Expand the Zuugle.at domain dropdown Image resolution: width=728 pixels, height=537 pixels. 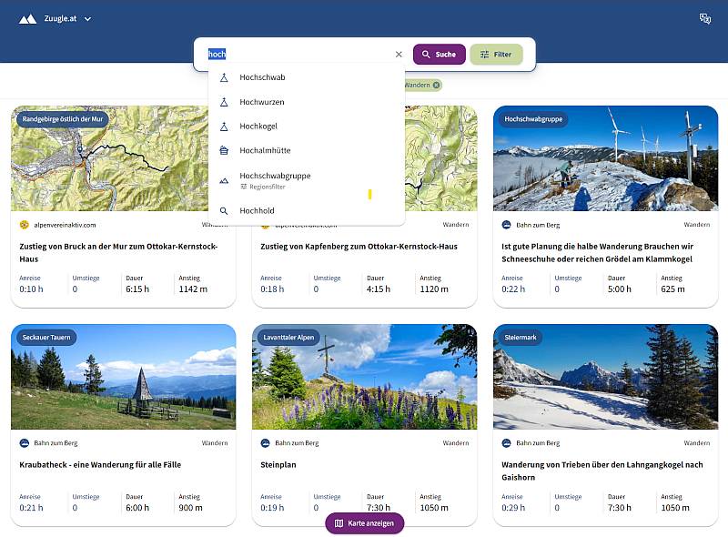click(87, 19)
